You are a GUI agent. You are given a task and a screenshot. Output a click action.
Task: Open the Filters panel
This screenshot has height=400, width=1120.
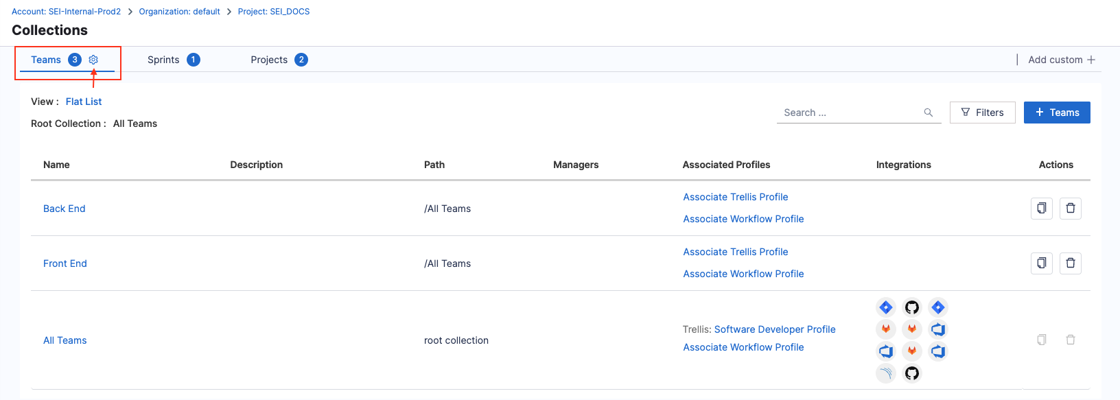point(982,113)
